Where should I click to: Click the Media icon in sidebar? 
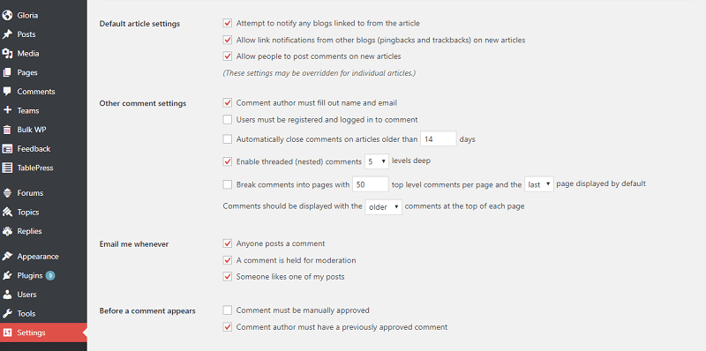[x=7, y=54]
